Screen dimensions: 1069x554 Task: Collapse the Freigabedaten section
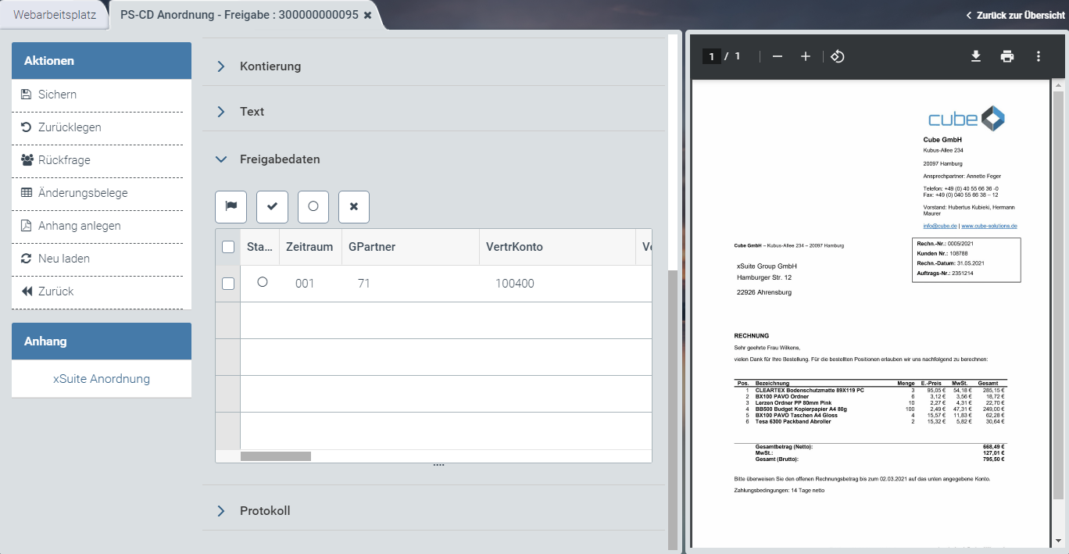click(x=279, y=159)
